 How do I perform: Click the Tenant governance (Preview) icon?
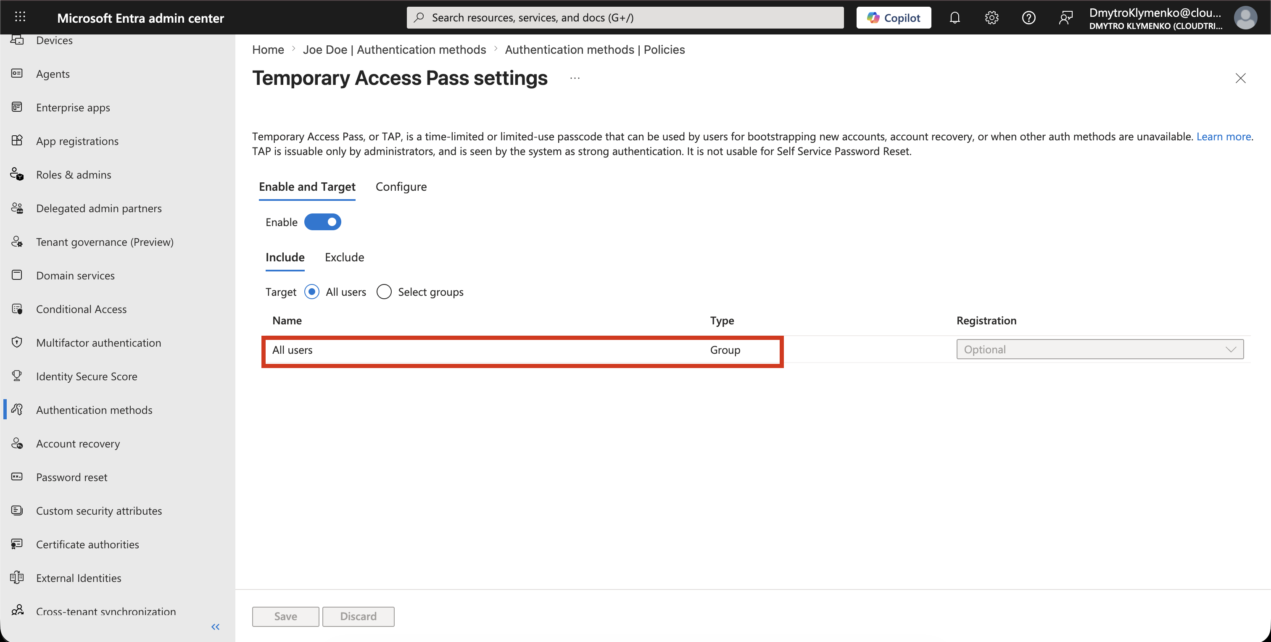click(17, 242)
